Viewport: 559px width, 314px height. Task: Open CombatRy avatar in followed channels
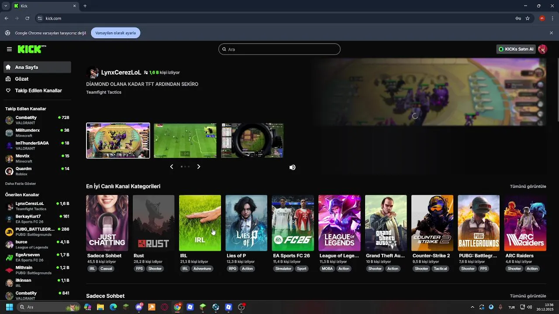(x=9, y=120)
